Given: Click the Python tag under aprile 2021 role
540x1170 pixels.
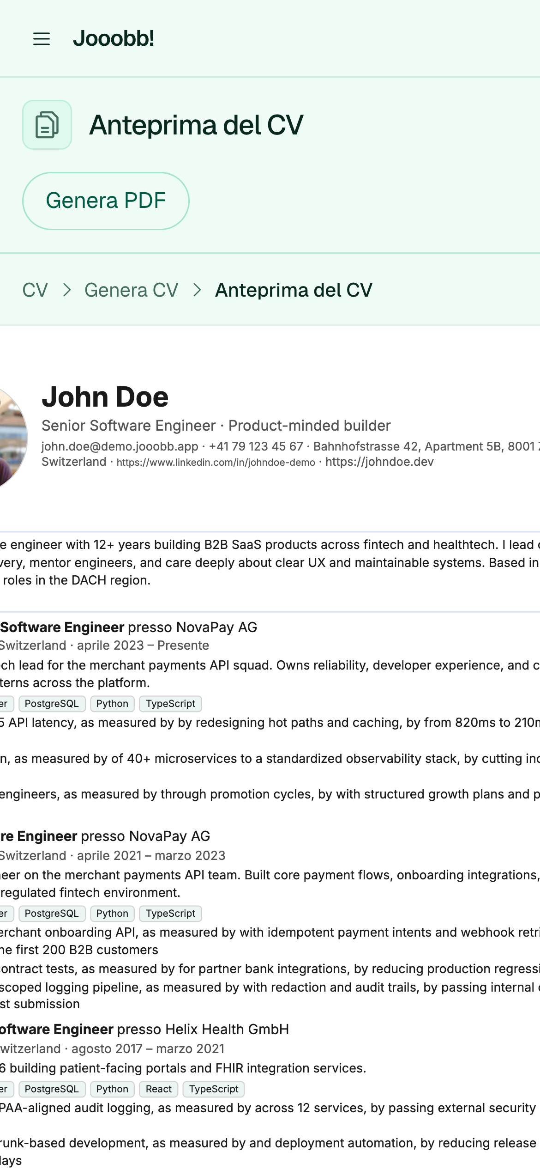Looking at the screenshot, I should pyautogui.click(x=112, y=914).
